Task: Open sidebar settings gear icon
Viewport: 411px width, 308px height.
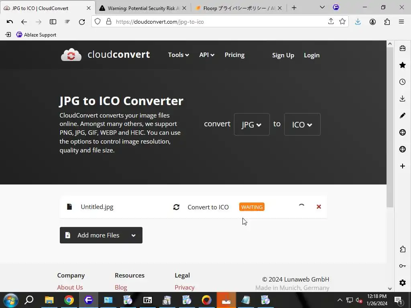Action: coord(403,283)
